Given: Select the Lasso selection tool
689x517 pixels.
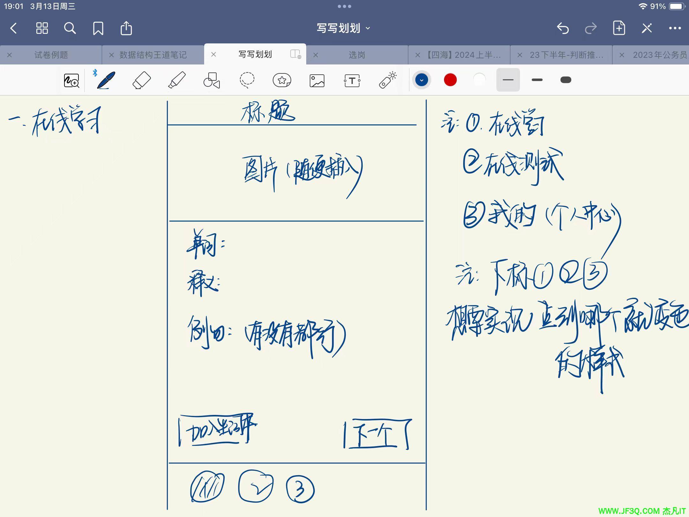Looking at the screenshot, I should click(x=247, y=80).
